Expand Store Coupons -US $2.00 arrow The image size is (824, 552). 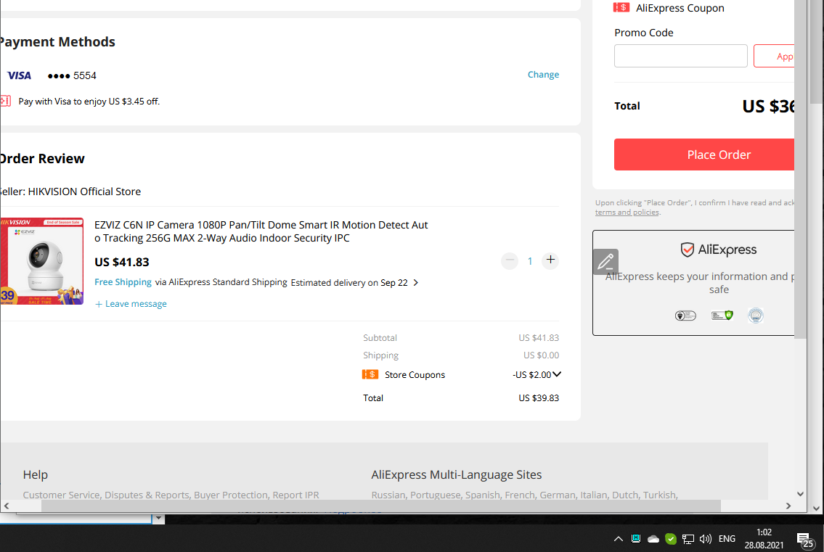(557, 374)
